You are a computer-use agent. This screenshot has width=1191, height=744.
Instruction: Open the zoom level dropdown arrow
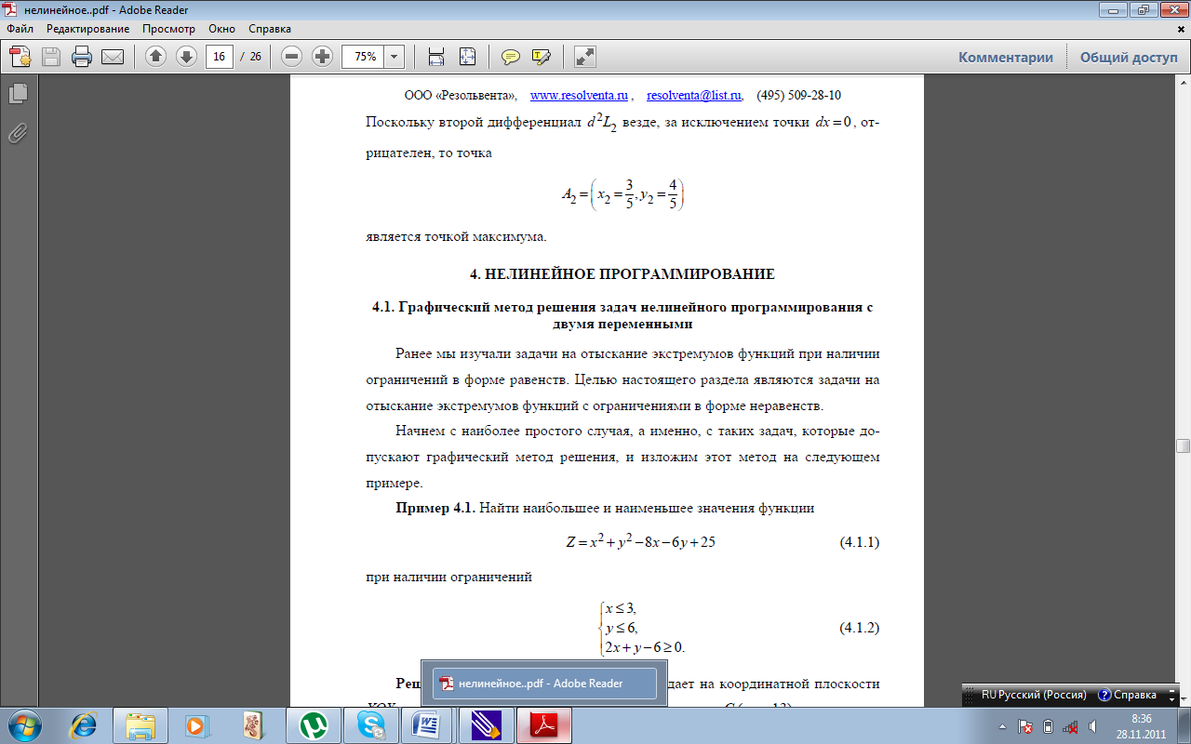pos(395,57)
